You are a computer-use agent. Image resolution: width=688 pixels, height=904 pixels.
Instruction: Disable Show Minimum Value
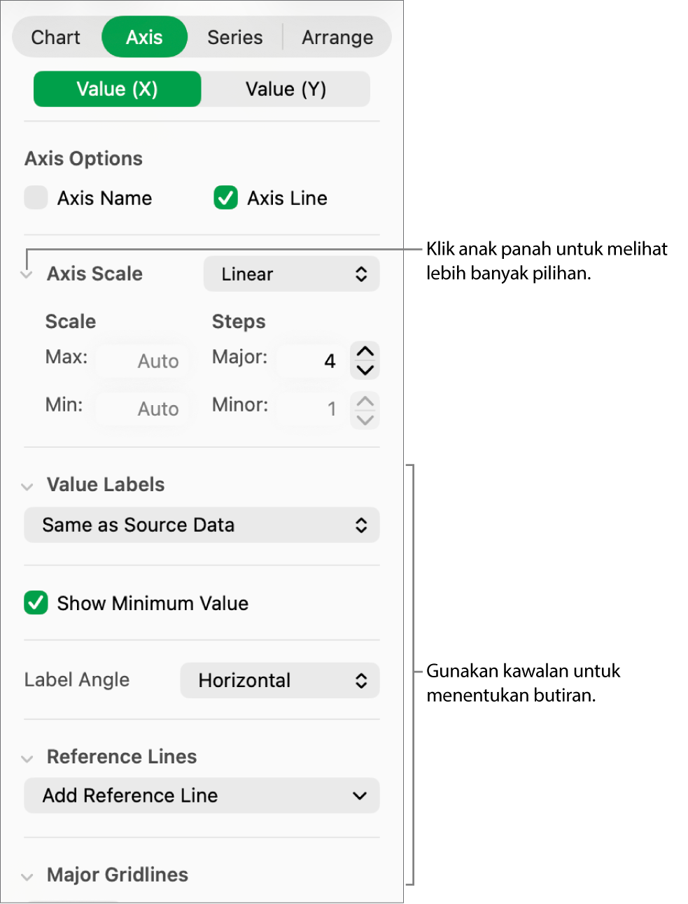tap(36, 603)
